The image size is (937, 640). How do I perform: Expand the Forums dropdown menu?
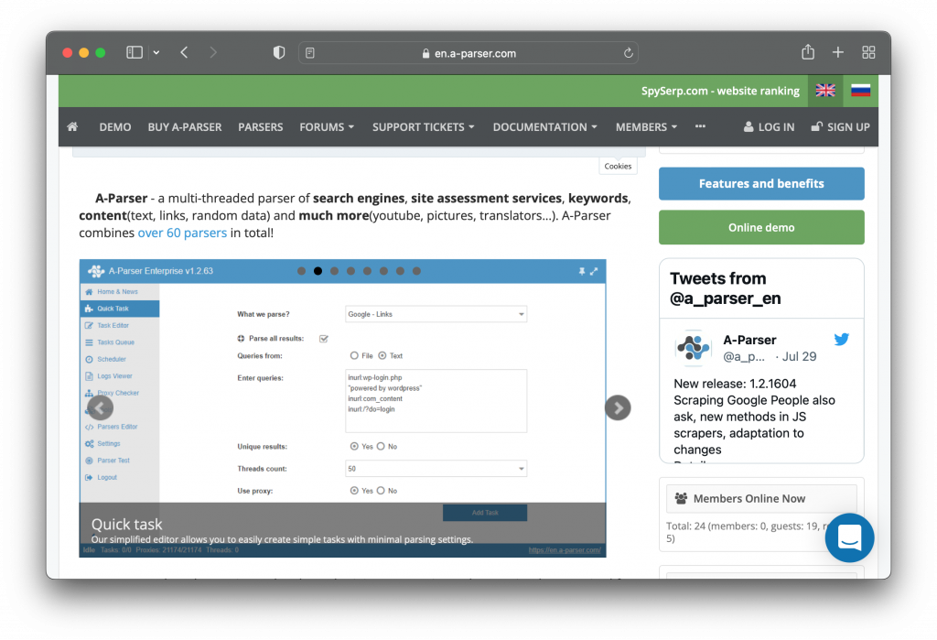327,127
